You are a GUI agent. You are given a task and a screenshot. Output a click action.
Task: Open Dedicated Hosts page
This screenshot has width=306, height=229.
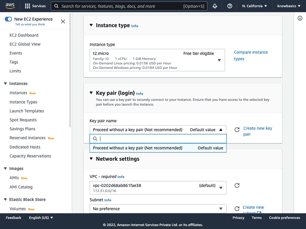[25, 147]
